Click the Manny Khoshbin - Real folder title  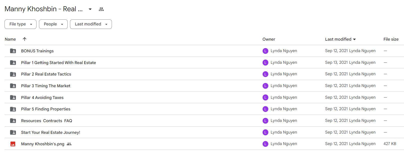pos(44,9)
